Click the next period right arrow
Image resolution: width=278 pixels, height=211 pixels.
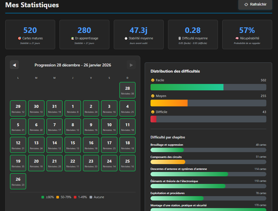coord(131,65)
